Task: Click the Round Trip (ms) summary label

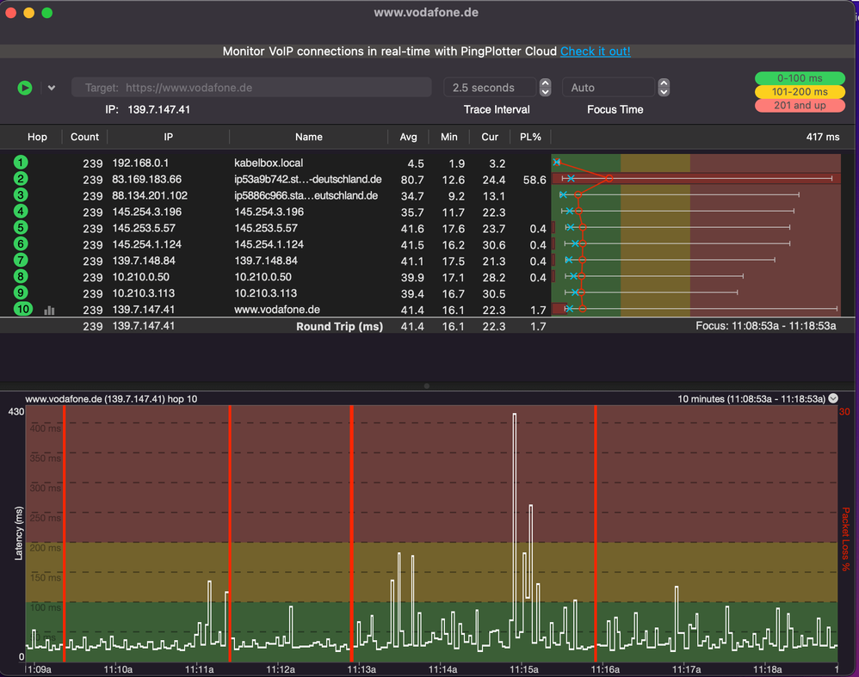Action: [340, 326]
